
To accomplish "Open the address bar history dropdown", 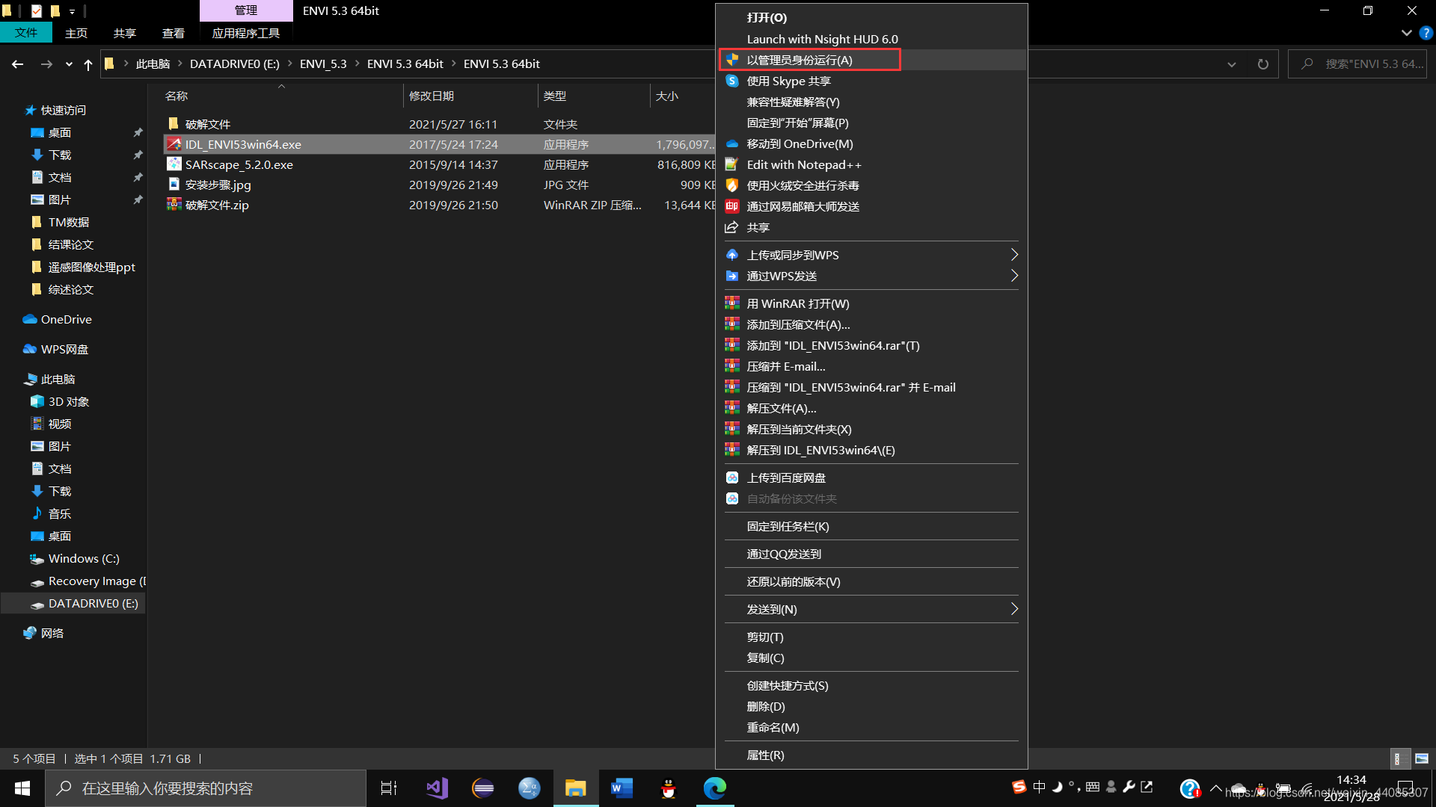I will 1231,64.
